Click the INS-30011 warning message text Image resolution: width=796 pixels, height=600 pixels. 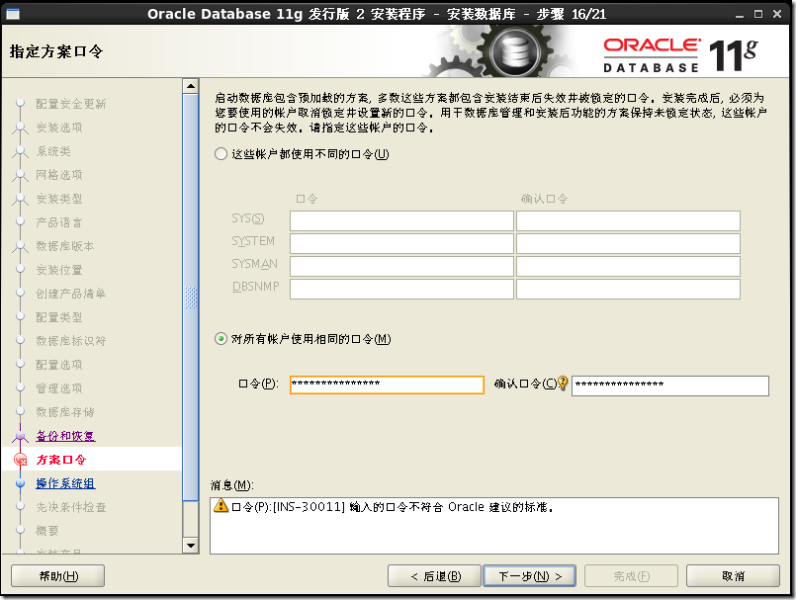click(392, 507)
